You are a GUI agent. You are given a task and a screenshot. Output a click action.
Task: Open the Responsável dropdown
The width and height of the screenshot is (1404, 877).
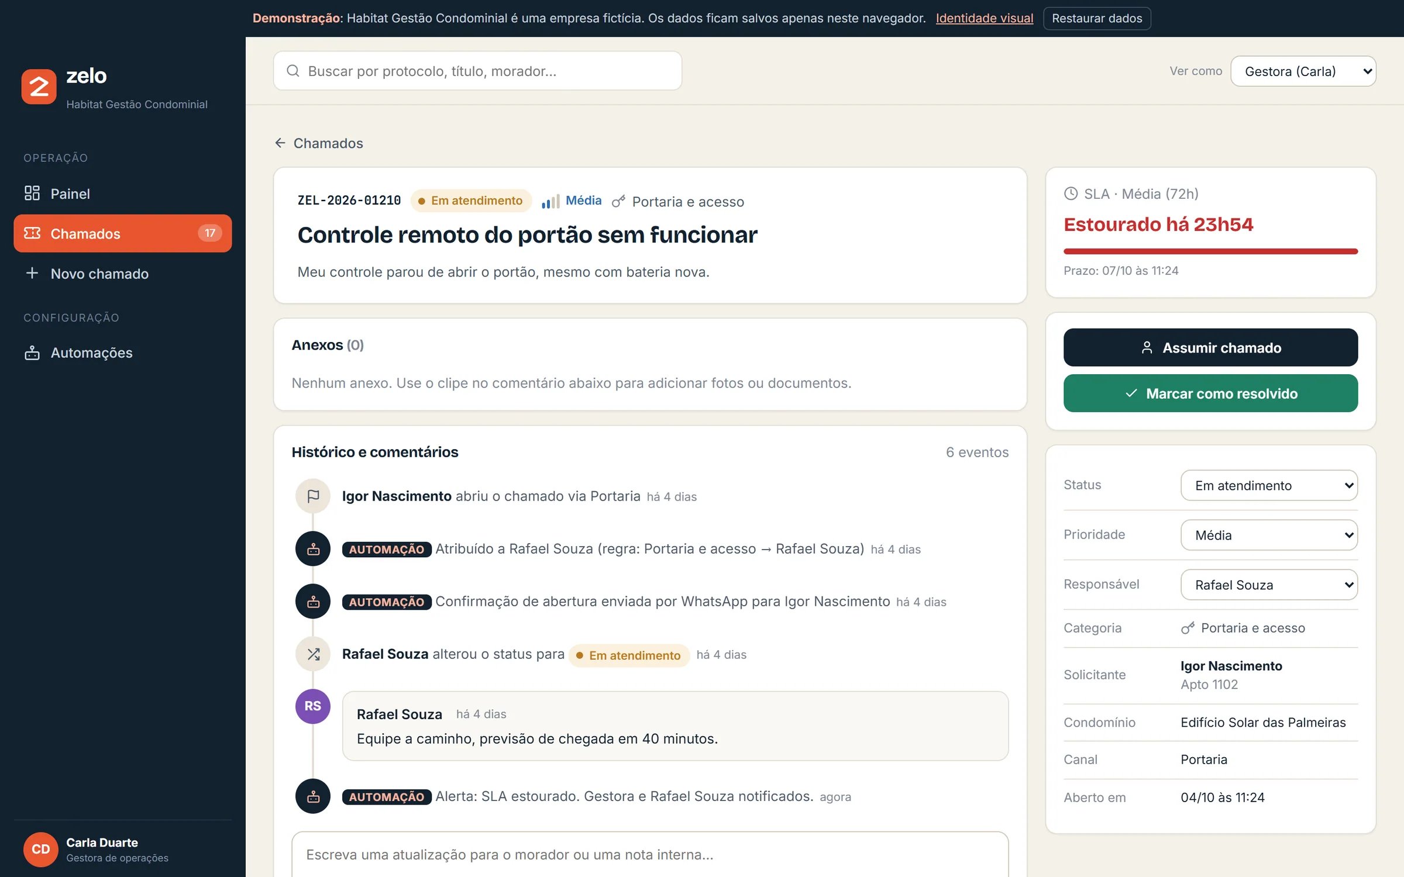tap(1269, 585)
